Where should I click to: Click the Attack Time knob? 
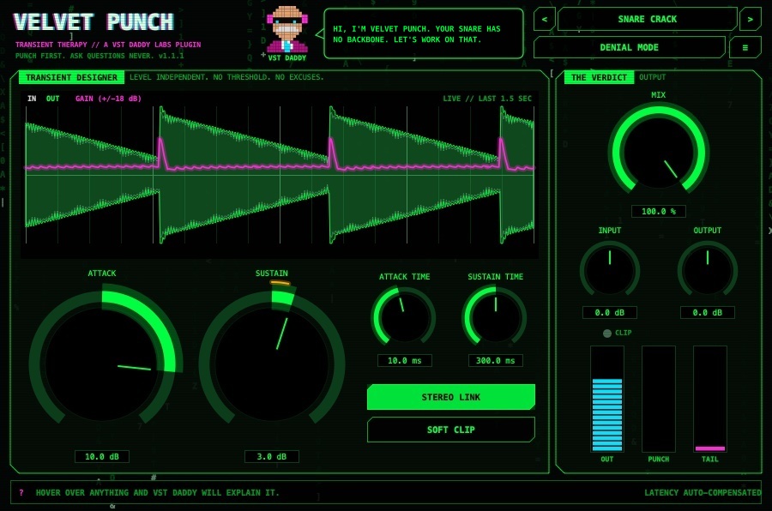coord(404,317)
